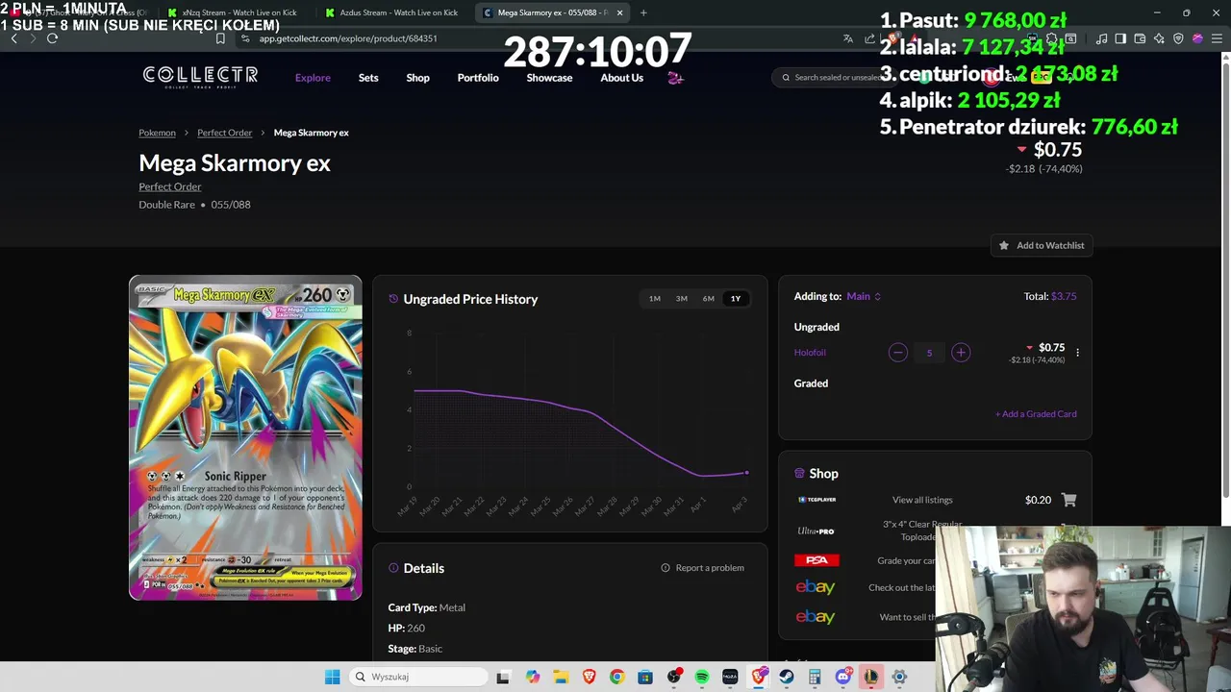The image size is (1231, 692).
Task: Select the 1Y price history range
Action: click(x=735, y=299)
